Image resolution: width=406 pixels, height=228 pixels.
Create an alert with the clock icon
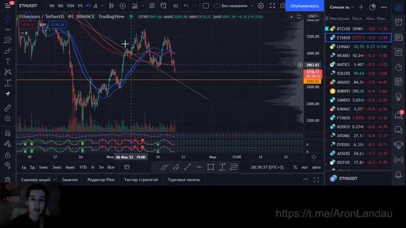164,6
